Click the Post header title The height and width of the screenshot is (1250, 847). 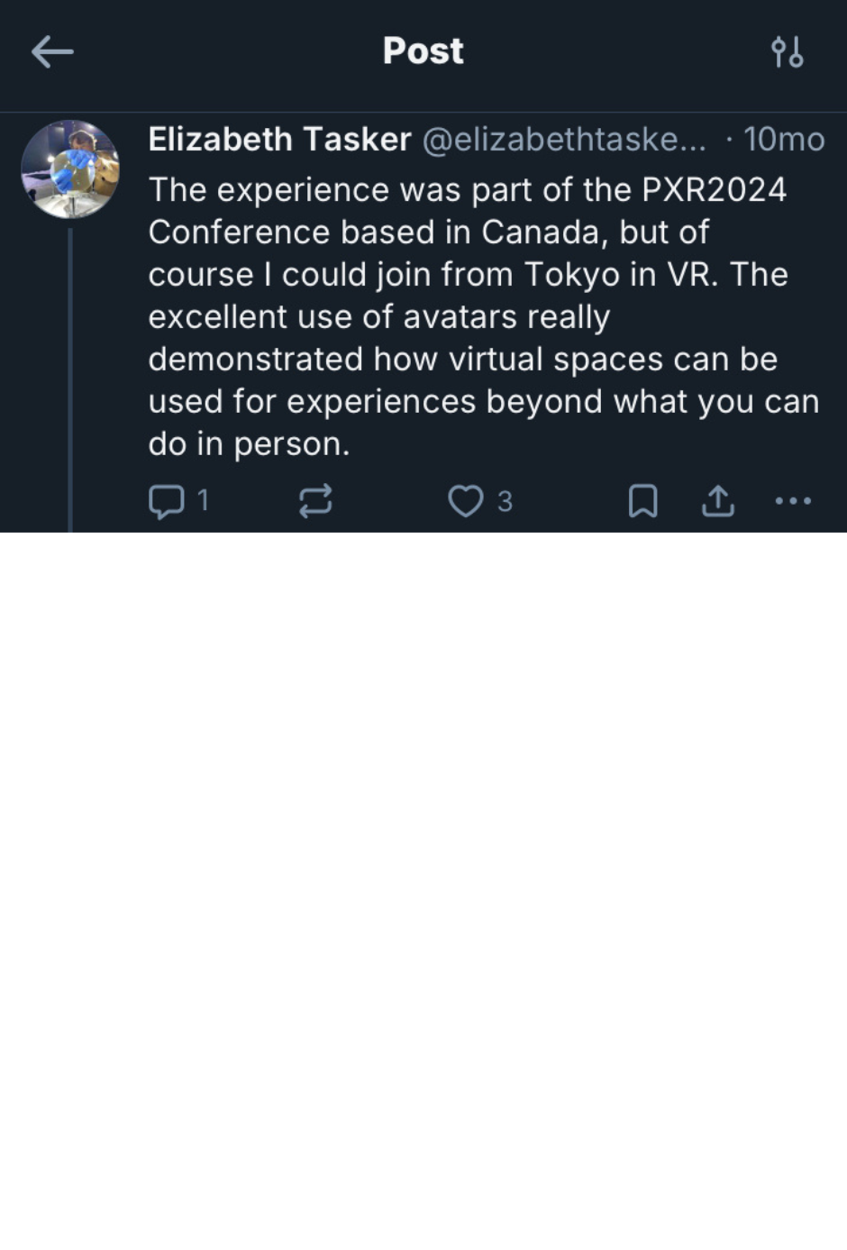coord(423,51)
